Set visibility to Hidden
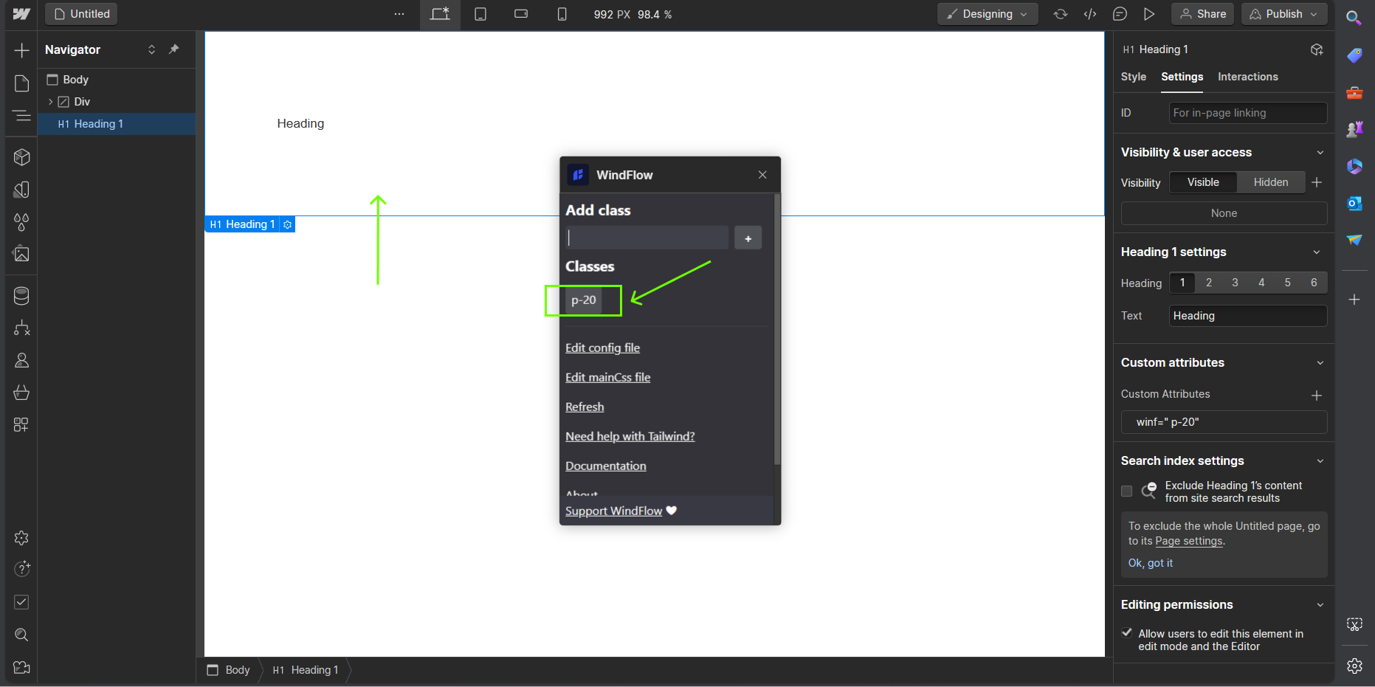The width and height of the screenshot is (1375, 687). 1270,182
